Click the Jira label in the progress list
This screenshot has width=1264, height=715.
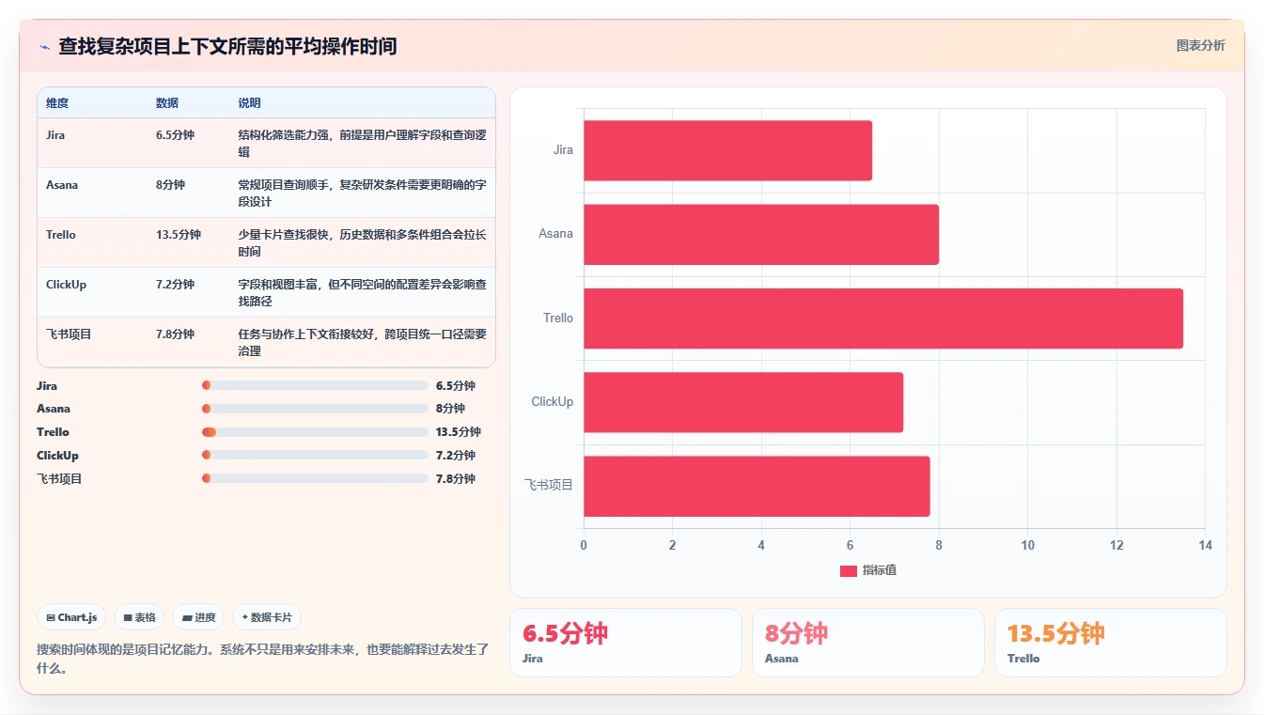47,386
